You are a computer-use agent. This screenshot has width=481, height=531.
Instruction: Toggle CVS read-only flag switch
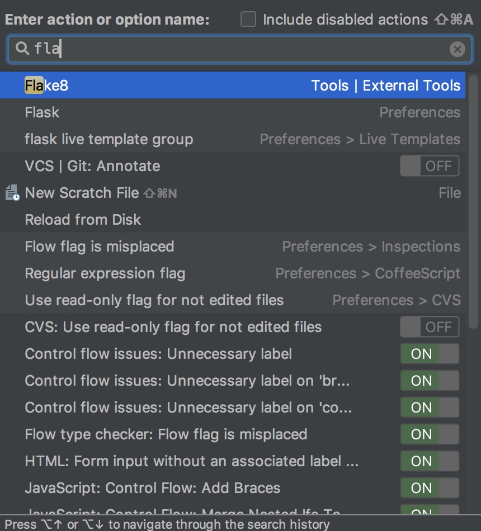pos(429,327)
